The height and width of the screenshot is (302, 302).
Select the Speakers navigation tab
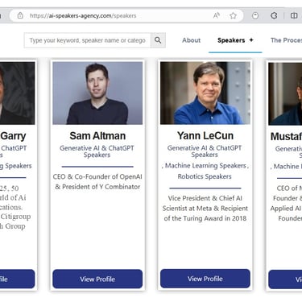[x=231, y=40]
